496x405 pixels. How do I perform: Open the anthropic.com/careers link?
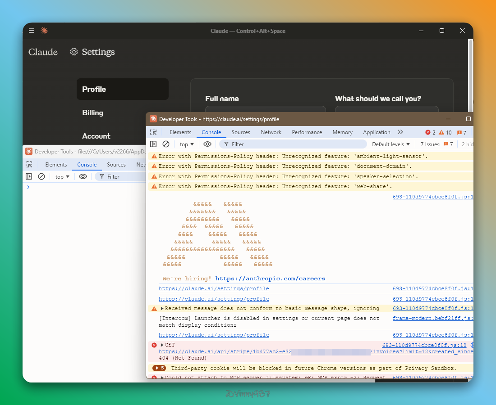coord(270,279)
